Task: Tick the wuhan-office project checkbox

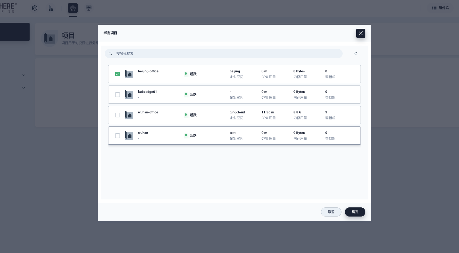Action: (118, 115)
